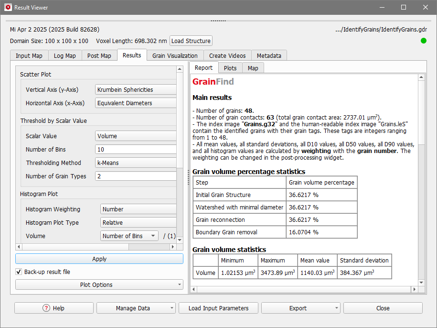The height and width of the screenshot is (328, 437).
Task: Click Boundary Grain removal table cell
Action: tap(239, 232)
